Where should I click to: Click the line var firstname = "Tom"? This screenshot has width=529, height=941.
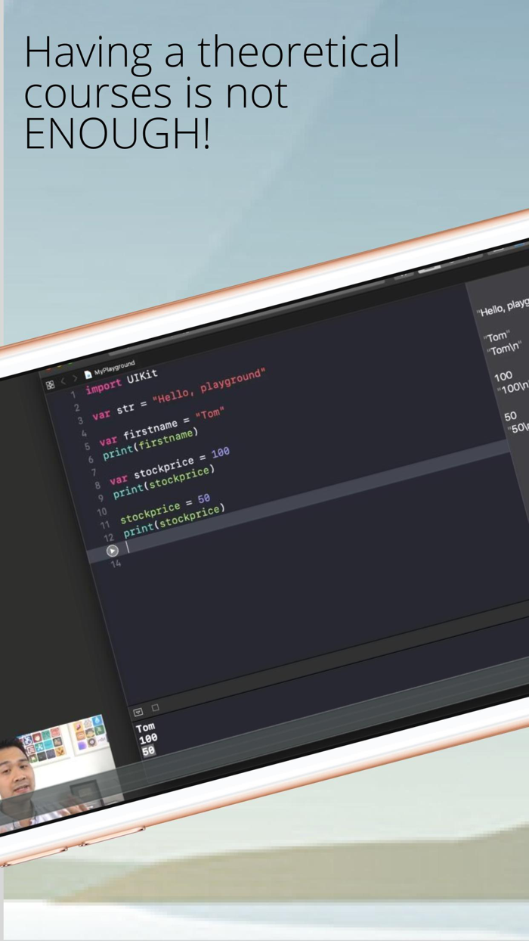click(162, 427)
